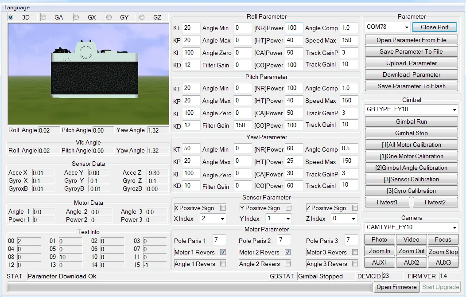The width and height of the screenshot is (466, 297).
Task: Enable Z Positive Sign checkbox
Action: (x=354, y=207)
